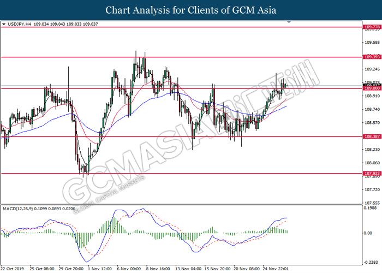The width and height of the screenshot is (382, 273).
Task: Click the 107.720 price axis value
Action: (372, 189)
